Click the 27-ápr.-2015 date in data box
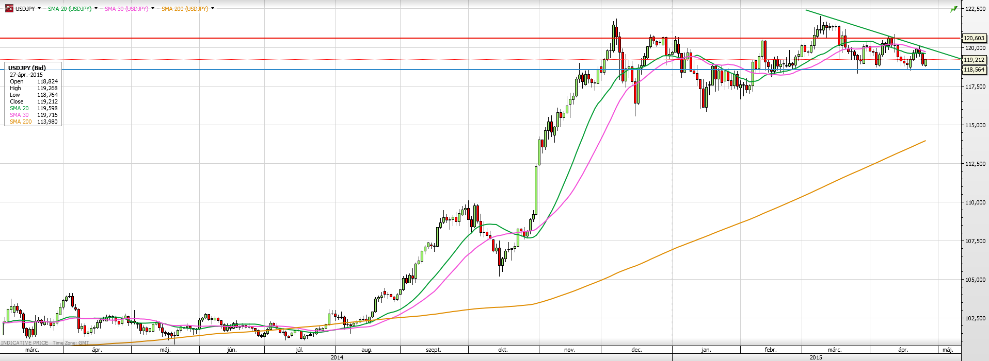 click(x=26, y=75)
